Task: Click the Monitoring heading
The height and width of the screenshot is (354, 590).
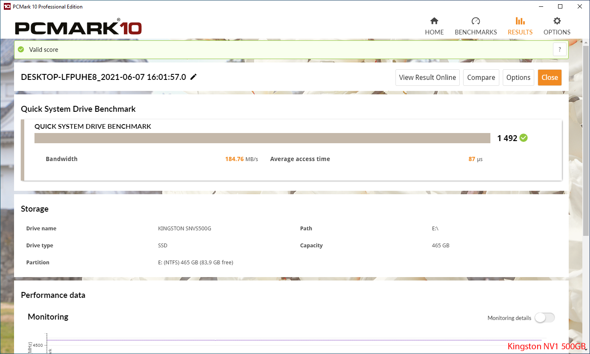Action: (48, 317)
